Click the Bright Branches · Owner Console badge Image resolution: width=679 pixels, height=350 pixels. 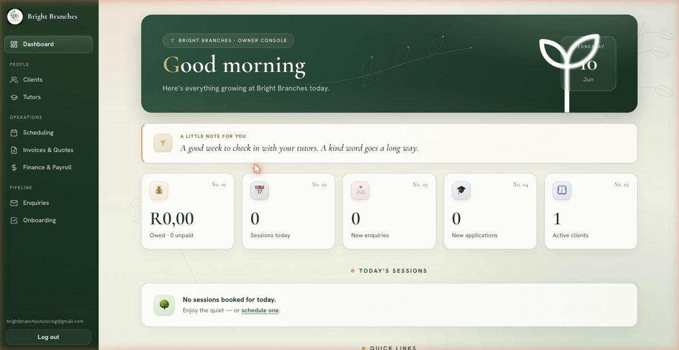(229, 41)
